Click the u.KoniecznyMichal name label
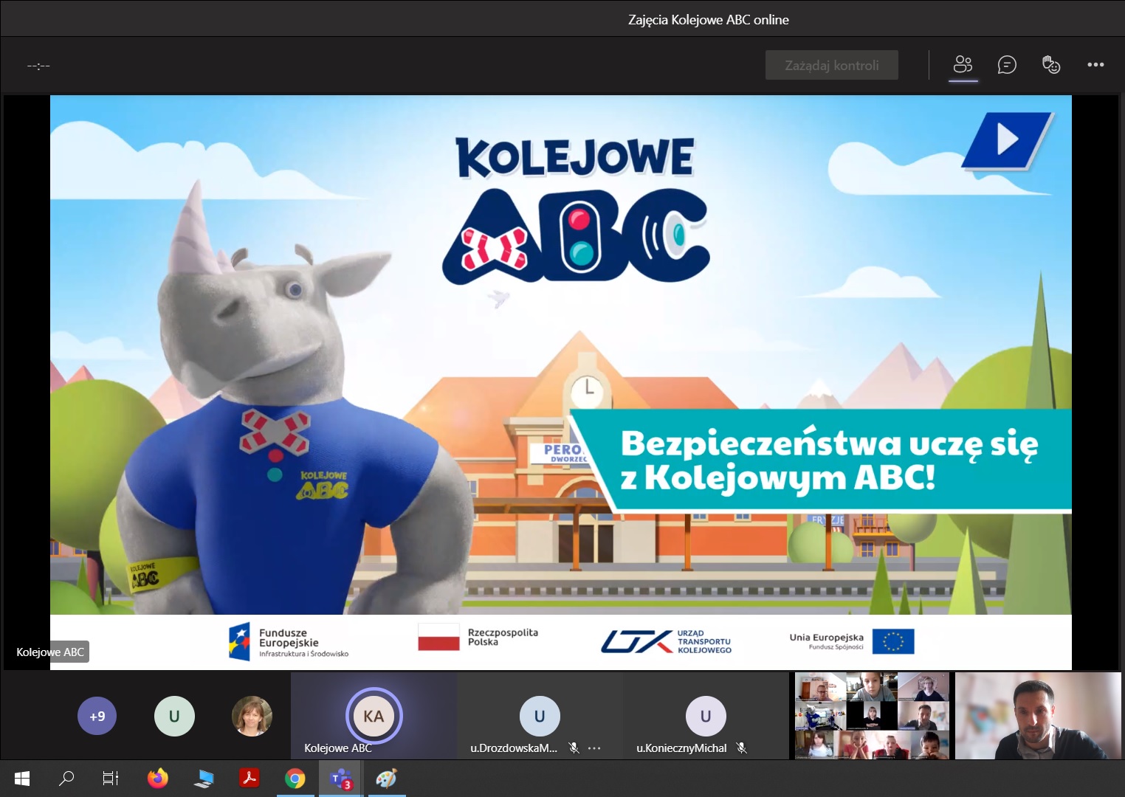The width and height of the screenshot is (1125, 797). 681,748
